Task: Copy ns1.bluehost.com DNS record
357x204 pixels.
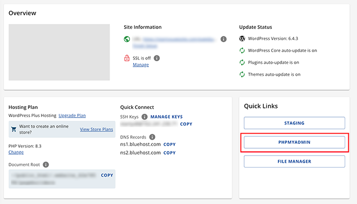Action: pos(169,144)
